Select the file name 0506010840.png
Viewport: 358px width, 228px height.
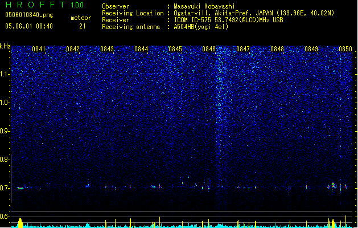[x=29, y=15]
